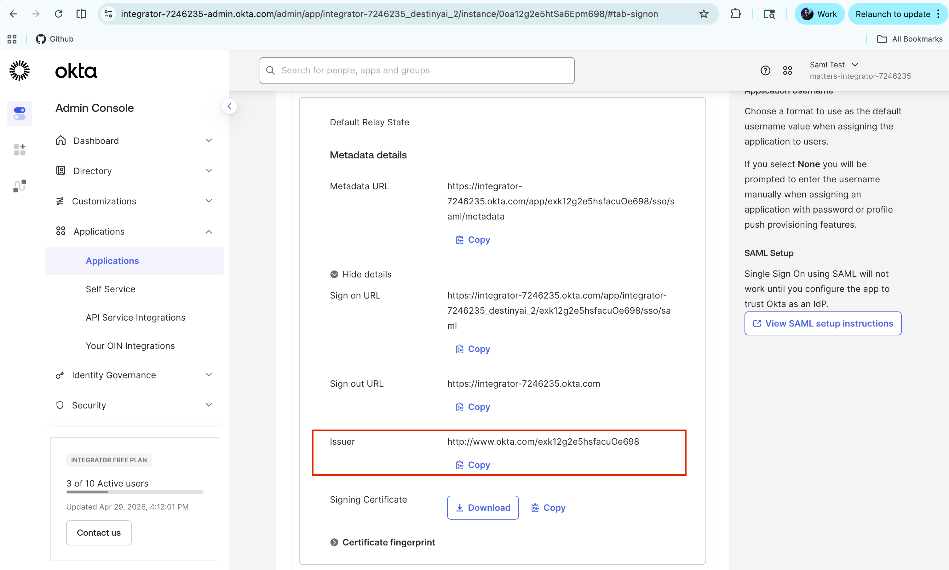
Task: Open the Okta apps launcher grid icon
Action: (788, 70)
